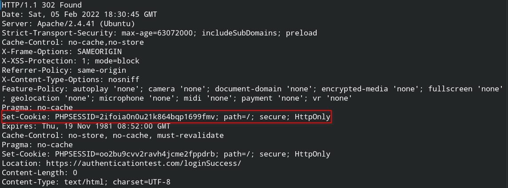Click the red-boxed Set-Cookie PHPSESSID line
The height and width of the screenshot is (188, 508).
[x=166, y=117]
